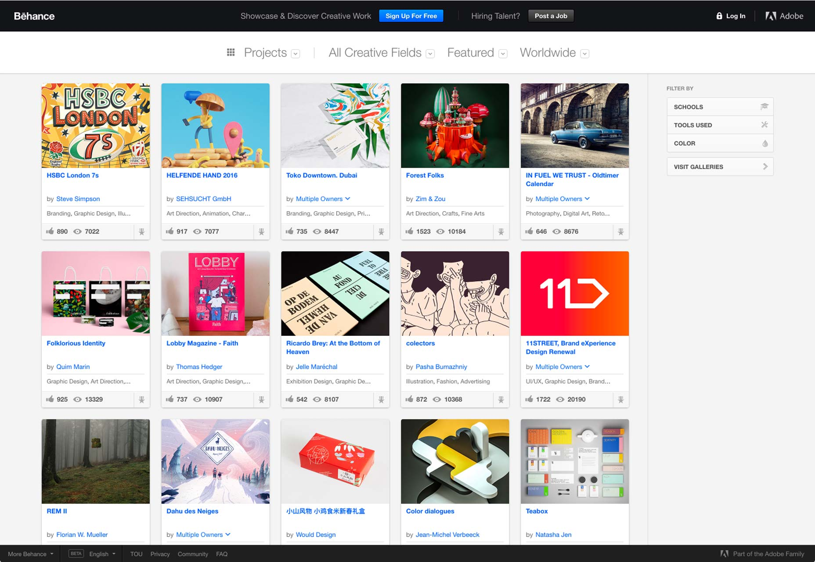
Task: Open Steve Simpson's profile
Action: click(78, 199)
